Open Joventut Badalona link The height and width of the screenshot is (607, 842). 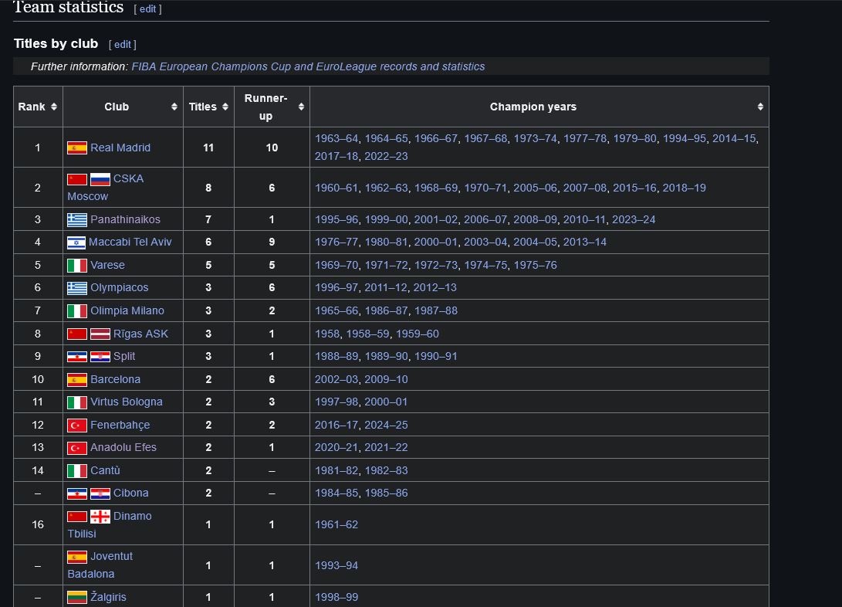tap(100, 565)
